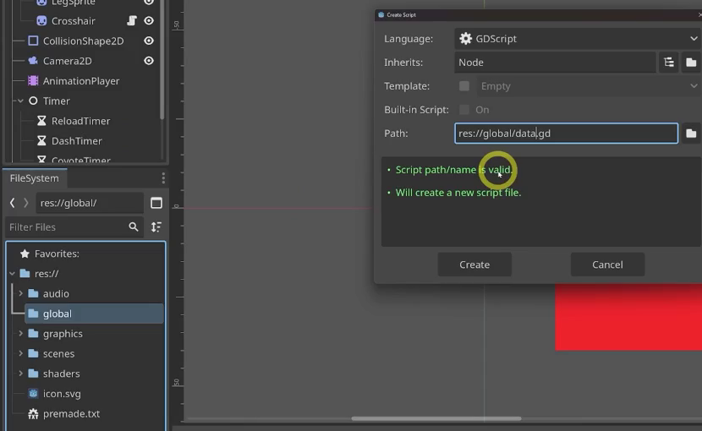The width and height of the screenshot is (702, 431).
Task: Click the viewport horizontal scrollbar
Action: click(x=436, y=418)
